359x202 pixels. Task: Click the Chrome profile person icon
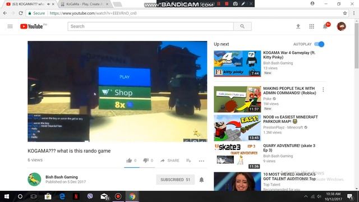[x=312, y=3]
